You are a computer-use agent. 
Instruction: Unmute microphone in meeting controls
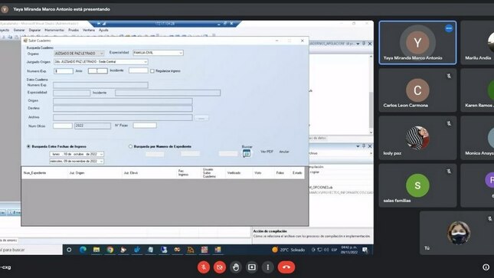click(x=204, y=267)
